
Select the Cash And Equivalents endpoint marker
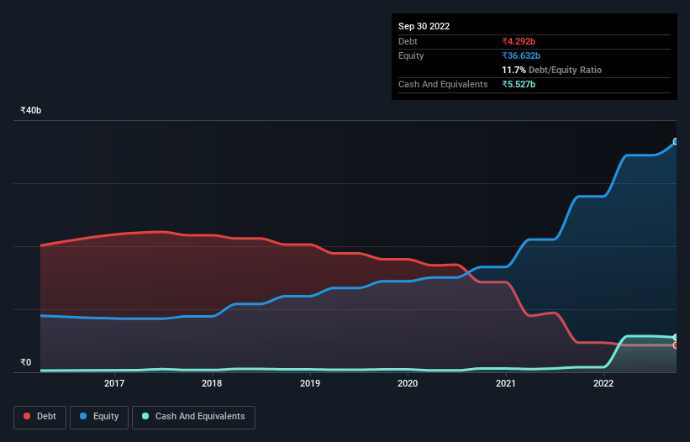[x=676, y=337]
